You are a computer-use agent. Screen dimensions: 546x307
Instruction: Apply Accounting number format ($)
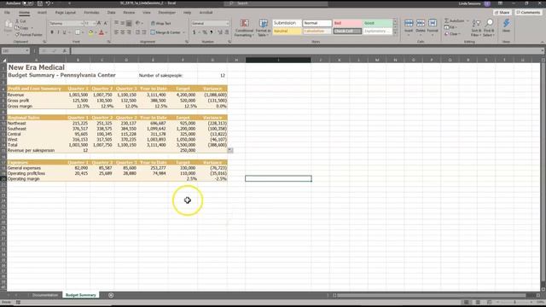[195, 32]
